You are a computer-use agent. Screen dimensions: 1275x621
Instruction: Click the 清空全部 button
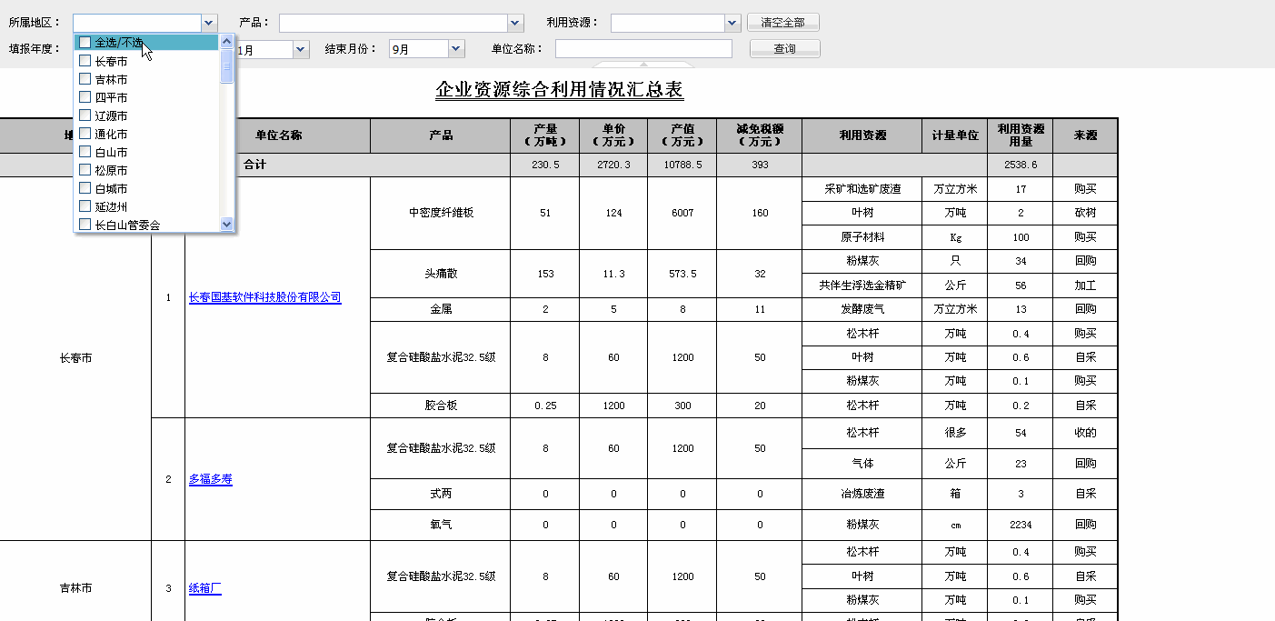tap(783, 23)
